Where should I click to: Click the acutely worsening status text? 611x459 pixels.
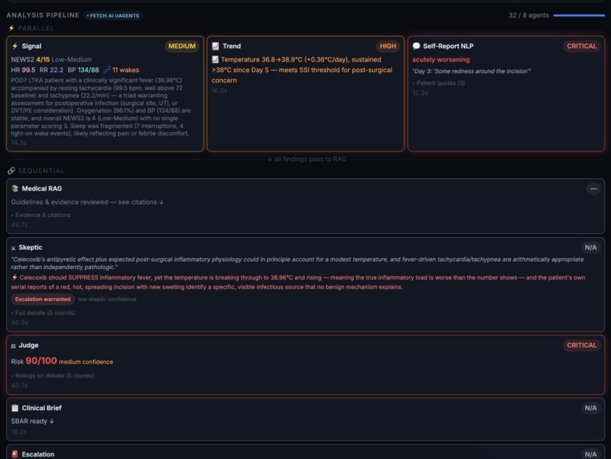(x=441, y=59)
